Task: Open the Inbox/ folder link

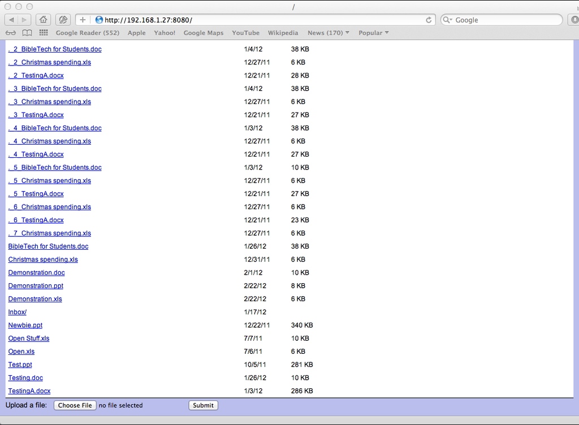Action: 18,312
